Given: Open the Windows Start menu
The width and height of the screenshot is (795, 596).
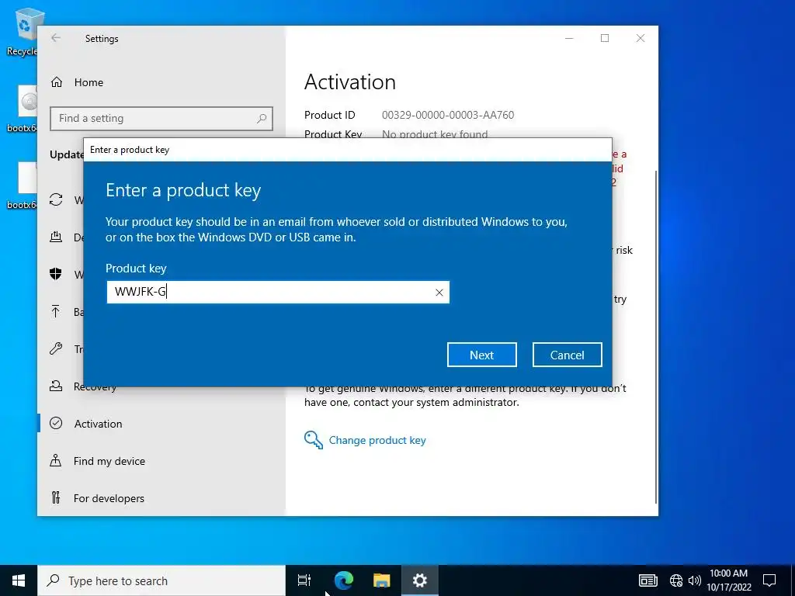Looking at the screenshot, I should point(19,580).
